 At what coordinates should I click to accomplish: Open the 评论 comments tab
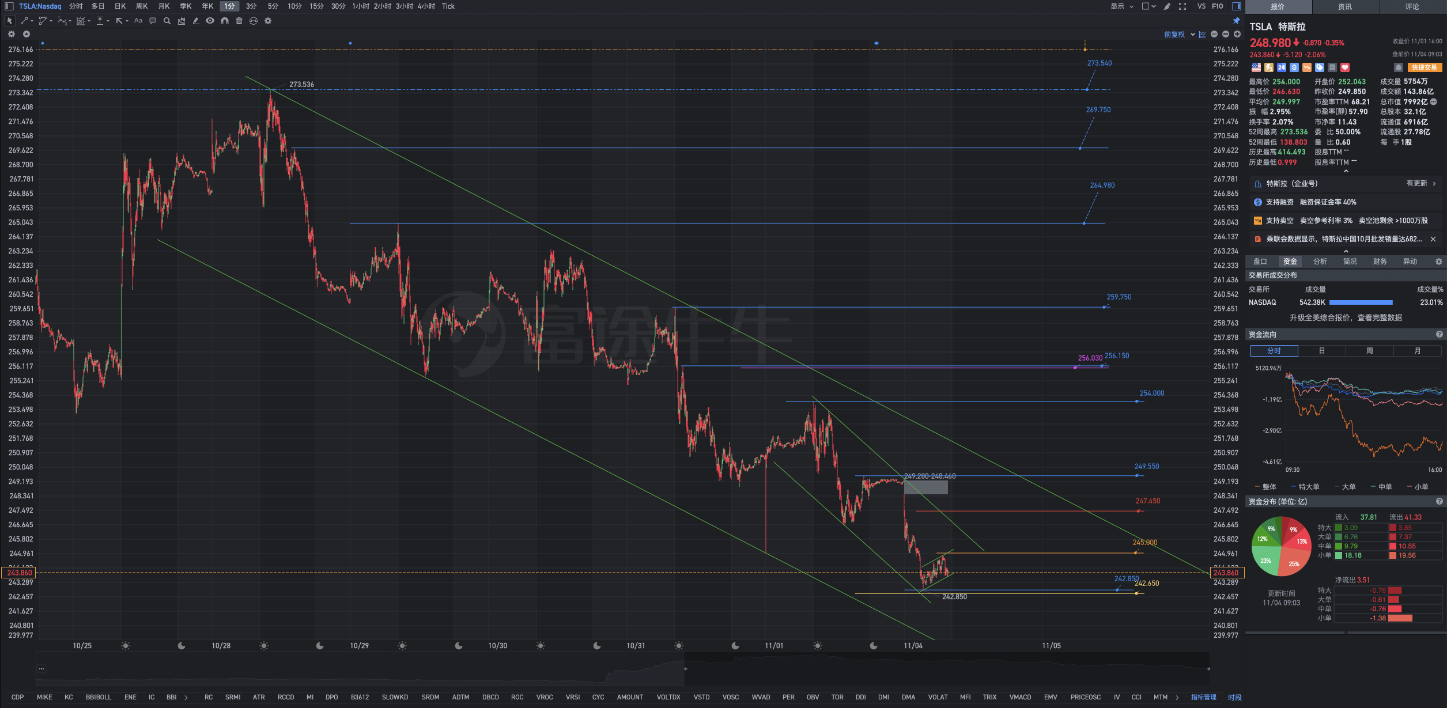(1412, 7)
